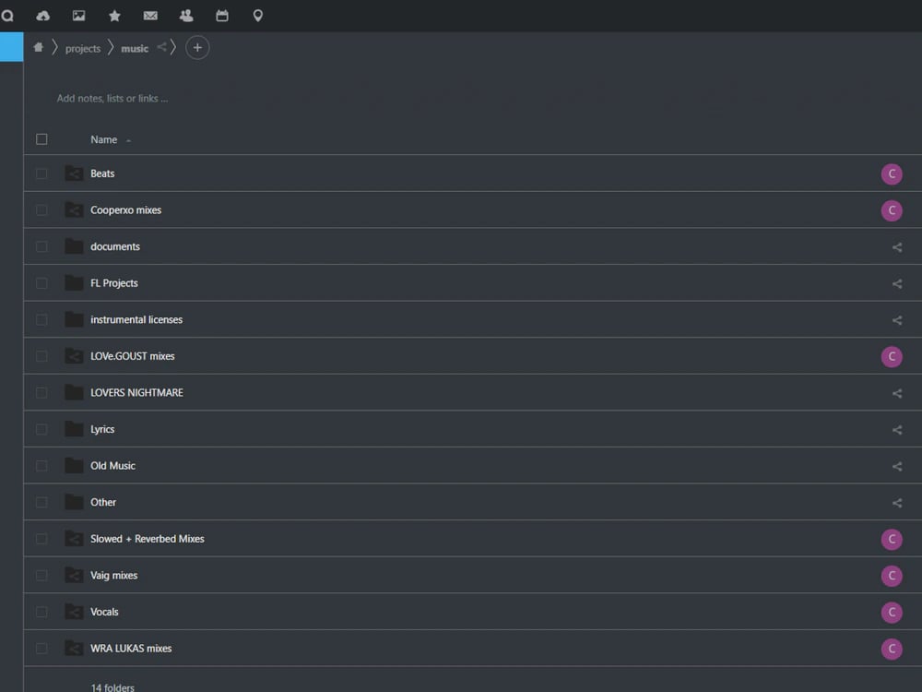This screenshot has height=692, width=922.
Task: Click the share icon on documents row
Action: 897,247
